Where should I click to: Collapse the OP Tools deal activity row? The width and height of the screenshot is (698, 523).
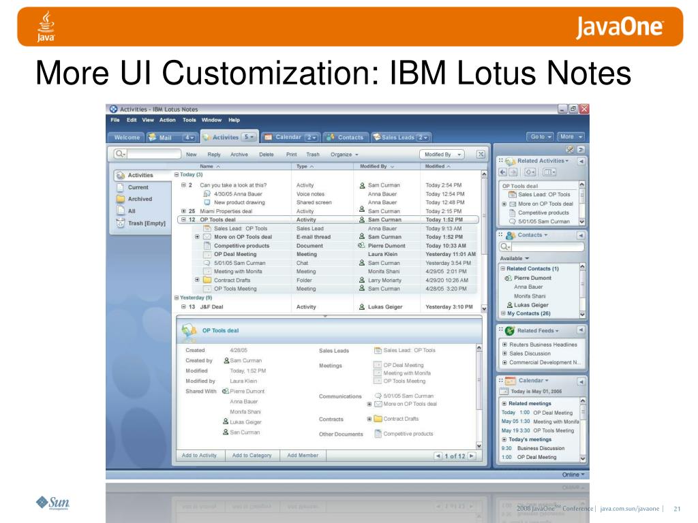pyautogui.click(x=183, y=220)
